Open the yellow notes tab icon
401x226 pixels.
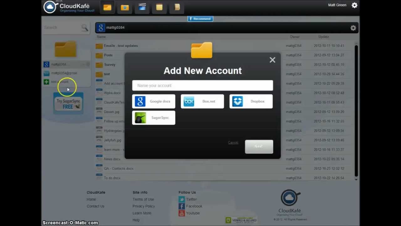pyautogui.click(x=159, y=7)
